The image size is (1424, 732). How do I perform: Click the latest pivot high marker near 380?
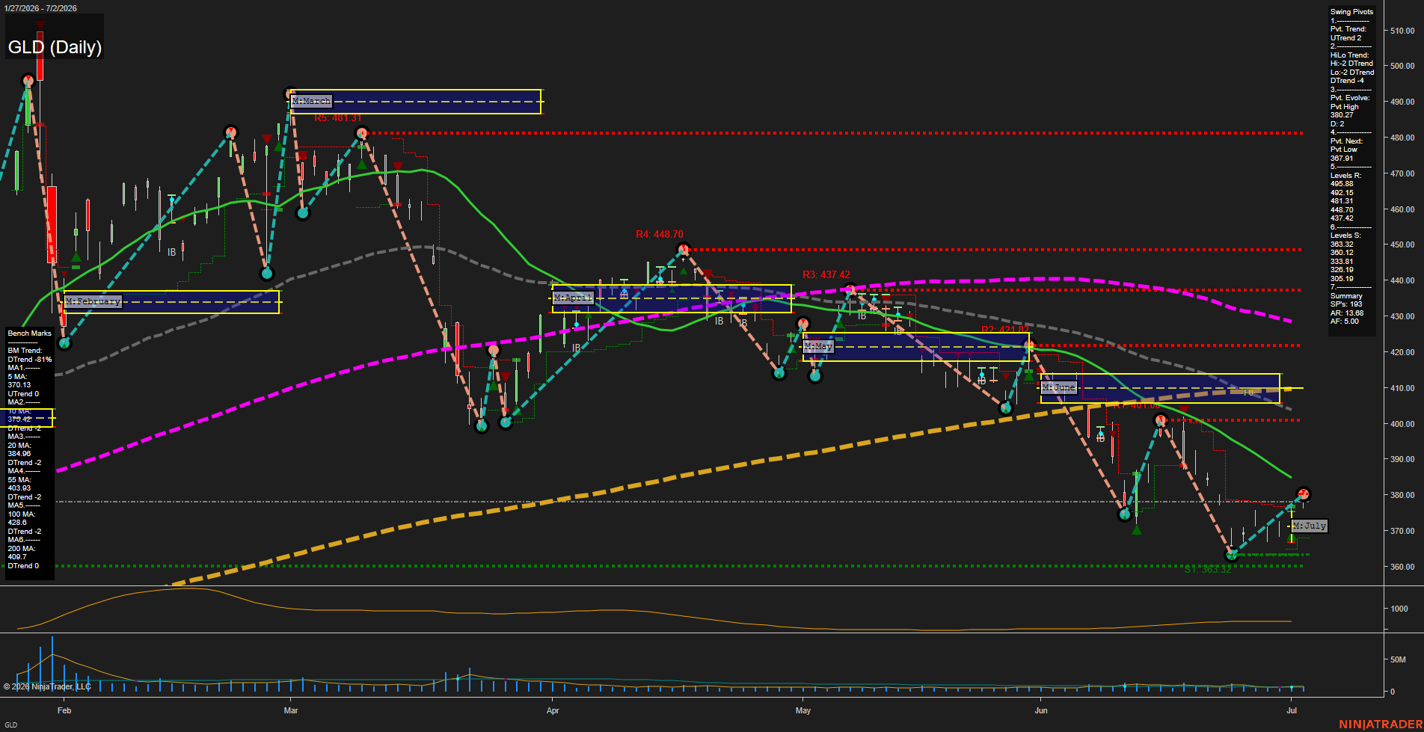pos(1304,494)
